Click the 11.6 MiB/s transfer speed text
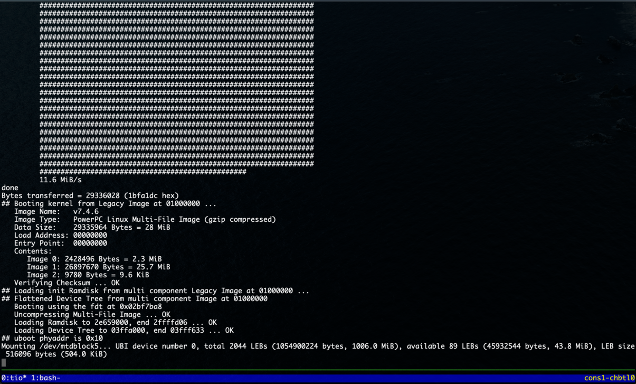 click(60, 180)
